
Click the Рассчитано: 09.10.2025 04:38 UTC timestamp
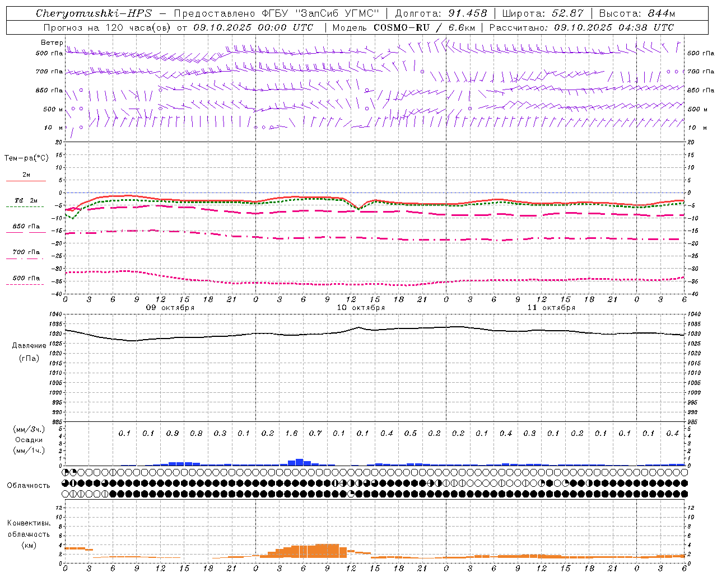point(581,27)
